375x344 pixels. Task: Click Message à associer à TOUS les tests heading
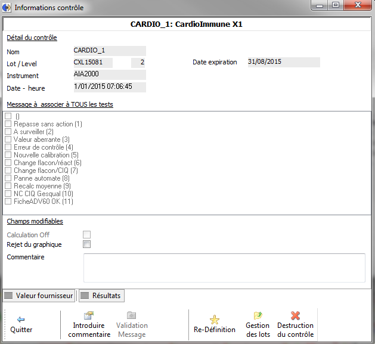tap(60, 104)
